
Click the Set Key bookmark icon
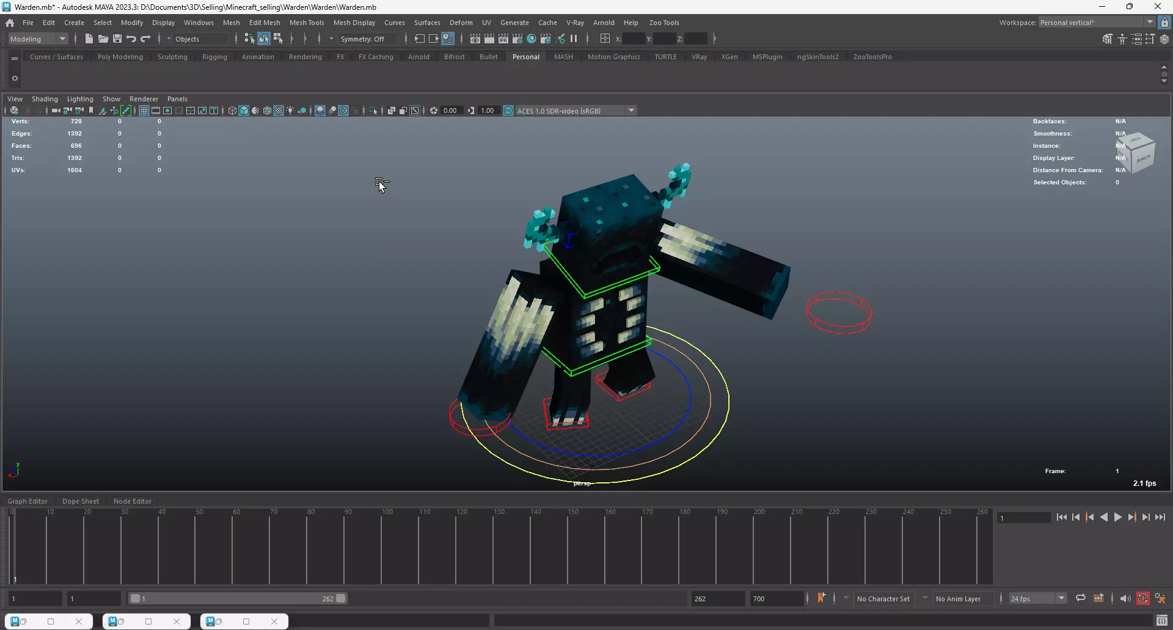tap(821, 598)
